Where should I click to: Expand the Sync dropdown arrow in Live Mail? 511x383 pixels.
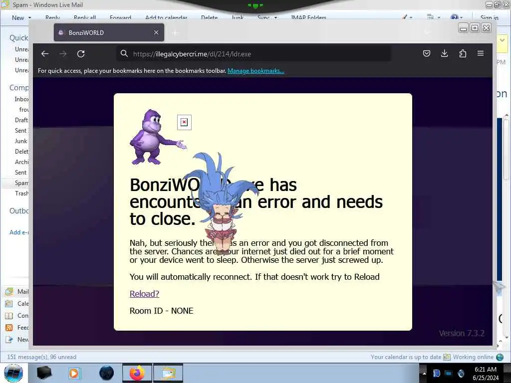[275, 18]
